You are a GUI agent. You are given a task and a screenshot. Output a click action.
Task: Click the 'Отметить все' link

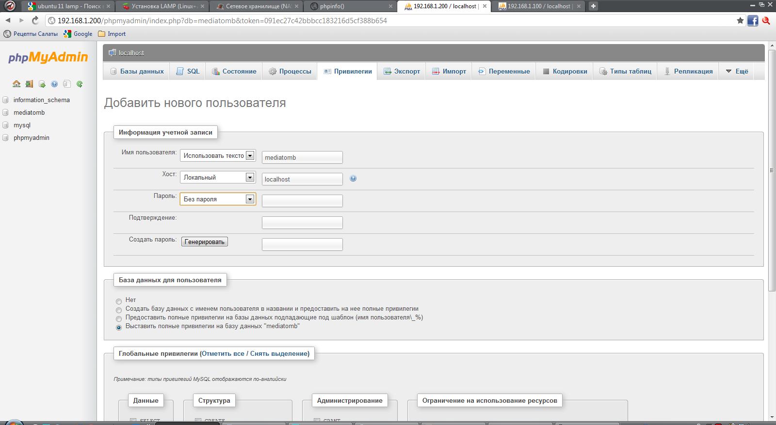coord(223,353)
